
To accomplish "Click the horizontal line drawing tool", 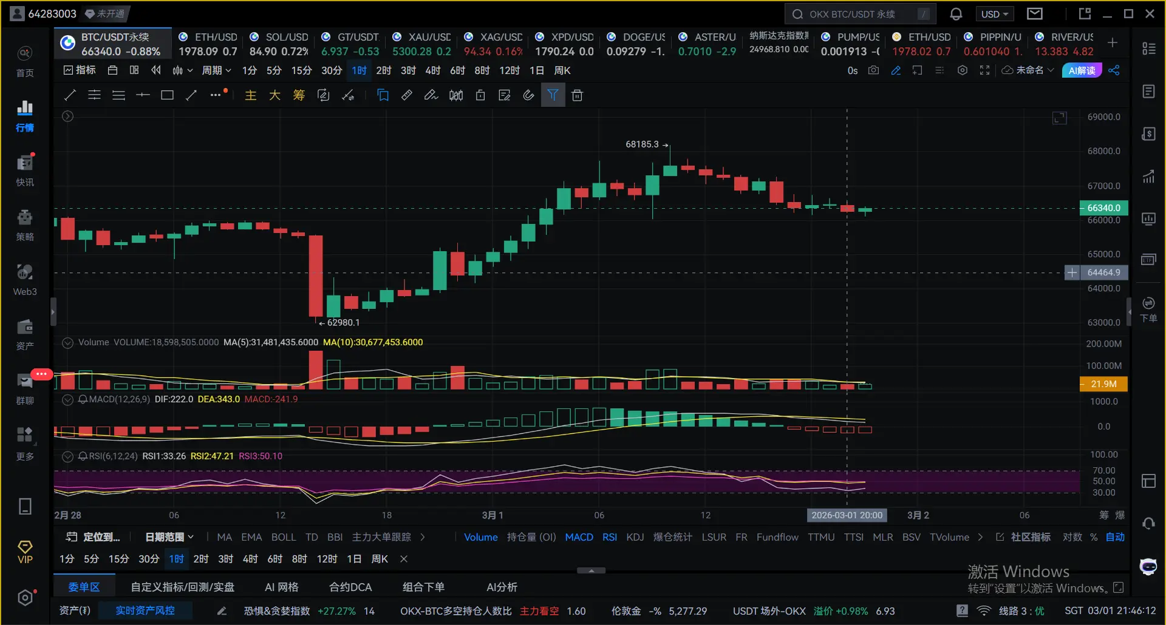I will click(x=143, y=95).
